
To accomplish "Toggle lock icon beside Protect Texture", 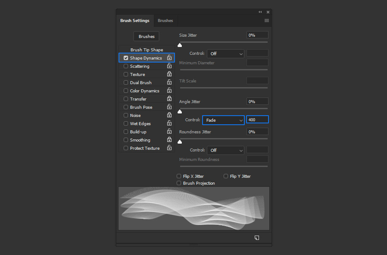I will point(169,148).
